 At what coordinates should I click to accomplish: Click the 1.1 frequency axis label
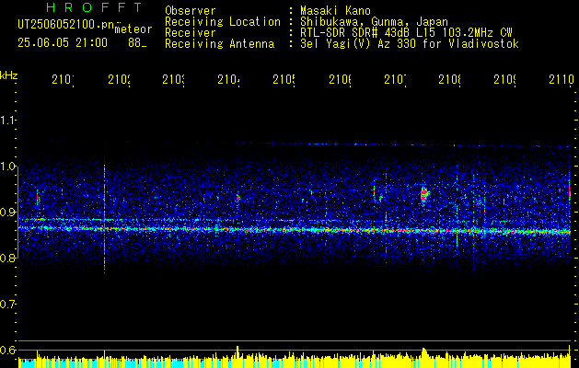[x=8, y=120]
